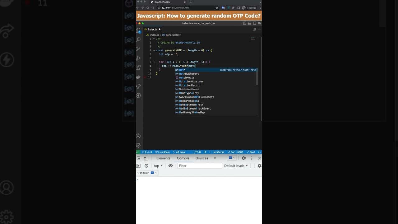Screen dimensions: 398x224
Task: Open the Docker view in activity bar
Action: (x=138, y=77)
